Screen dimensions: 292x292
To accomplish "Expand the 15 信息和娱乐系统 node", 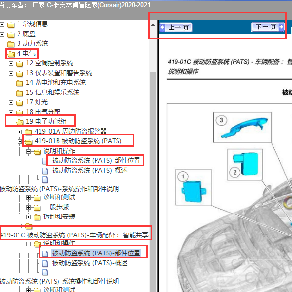I will pos(11,93).
